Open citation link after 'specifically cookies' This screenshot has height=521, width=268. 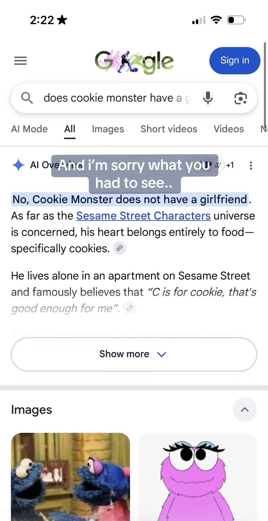[x=119, y=248]
